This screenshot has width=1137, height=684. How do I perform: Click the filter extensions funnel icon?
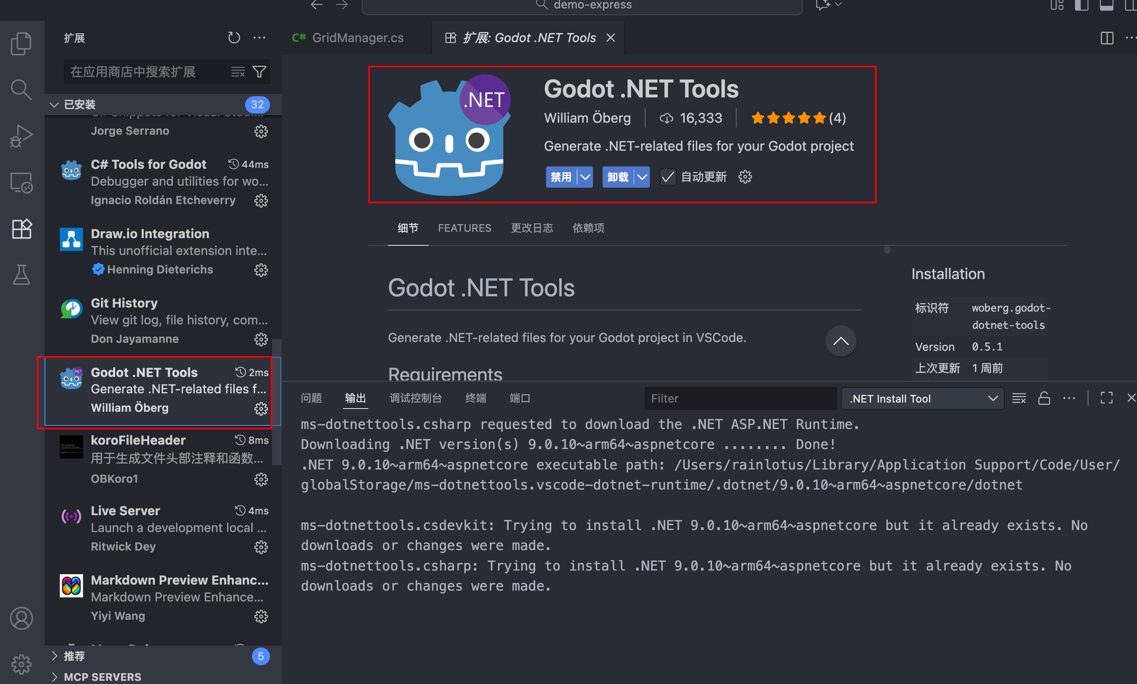(x=260, y=72)
